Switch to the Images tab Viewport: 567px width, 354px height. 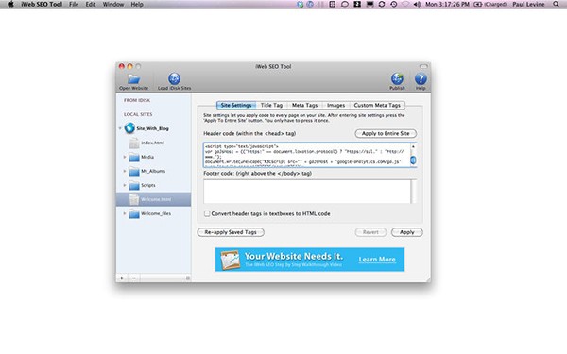335,105
